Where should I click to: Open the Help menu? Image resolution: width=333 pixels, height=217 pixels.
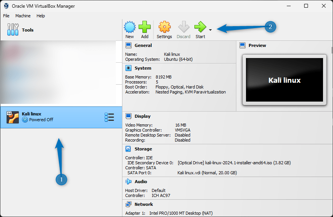coord(40,16)
